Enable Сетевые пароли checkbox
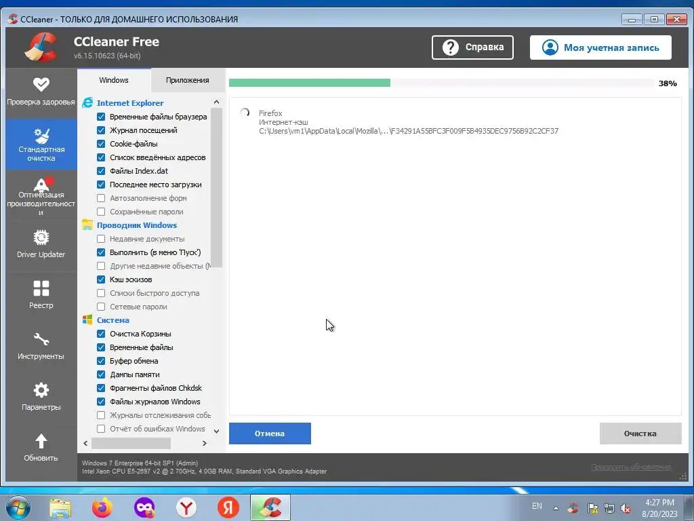Image resolution: width=694 pixels, height=521 pixels. 101,307
